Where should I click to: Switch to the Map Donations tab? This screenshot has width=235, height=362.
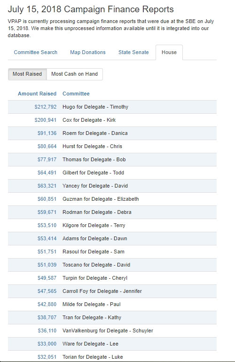click(x=88, y=52)
